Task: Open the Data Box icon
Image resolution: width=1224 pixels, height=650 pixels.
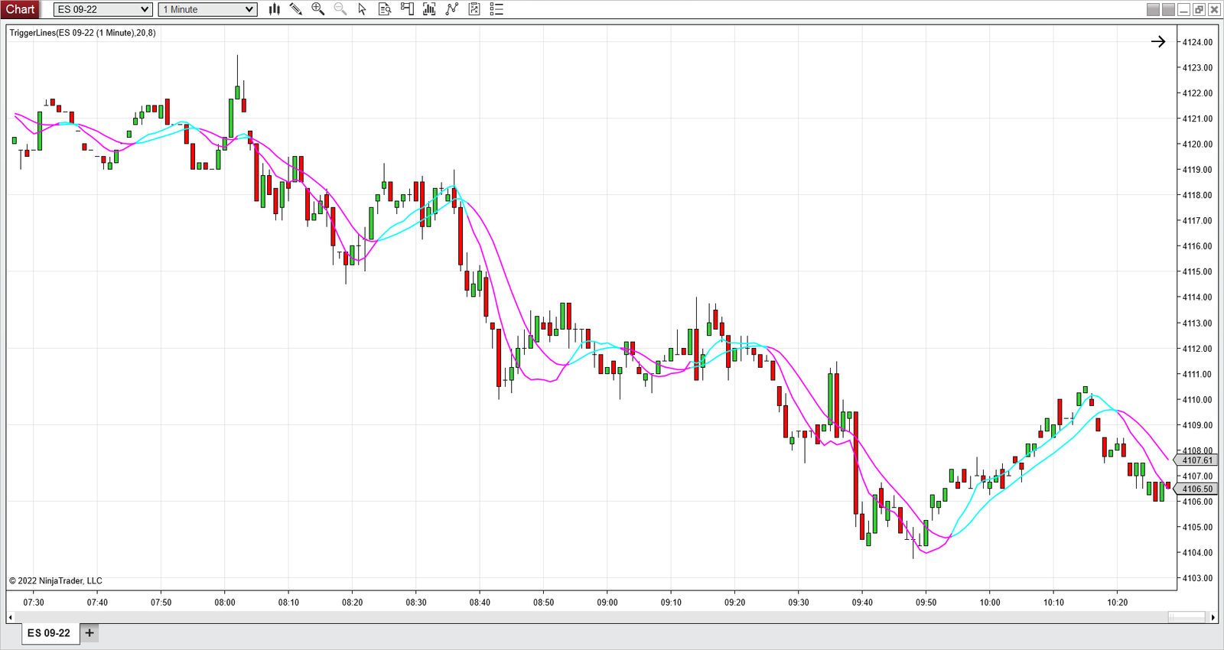Action: pos(385,9)
